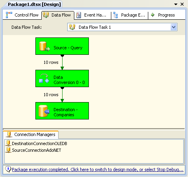Open the active documents dropdown arrow
This screenshot has width=188, height=177.
pyautogui.click(x=176, y=4)
